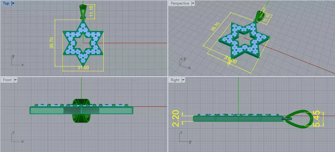Select the pendant side profile in Right view

238,118
